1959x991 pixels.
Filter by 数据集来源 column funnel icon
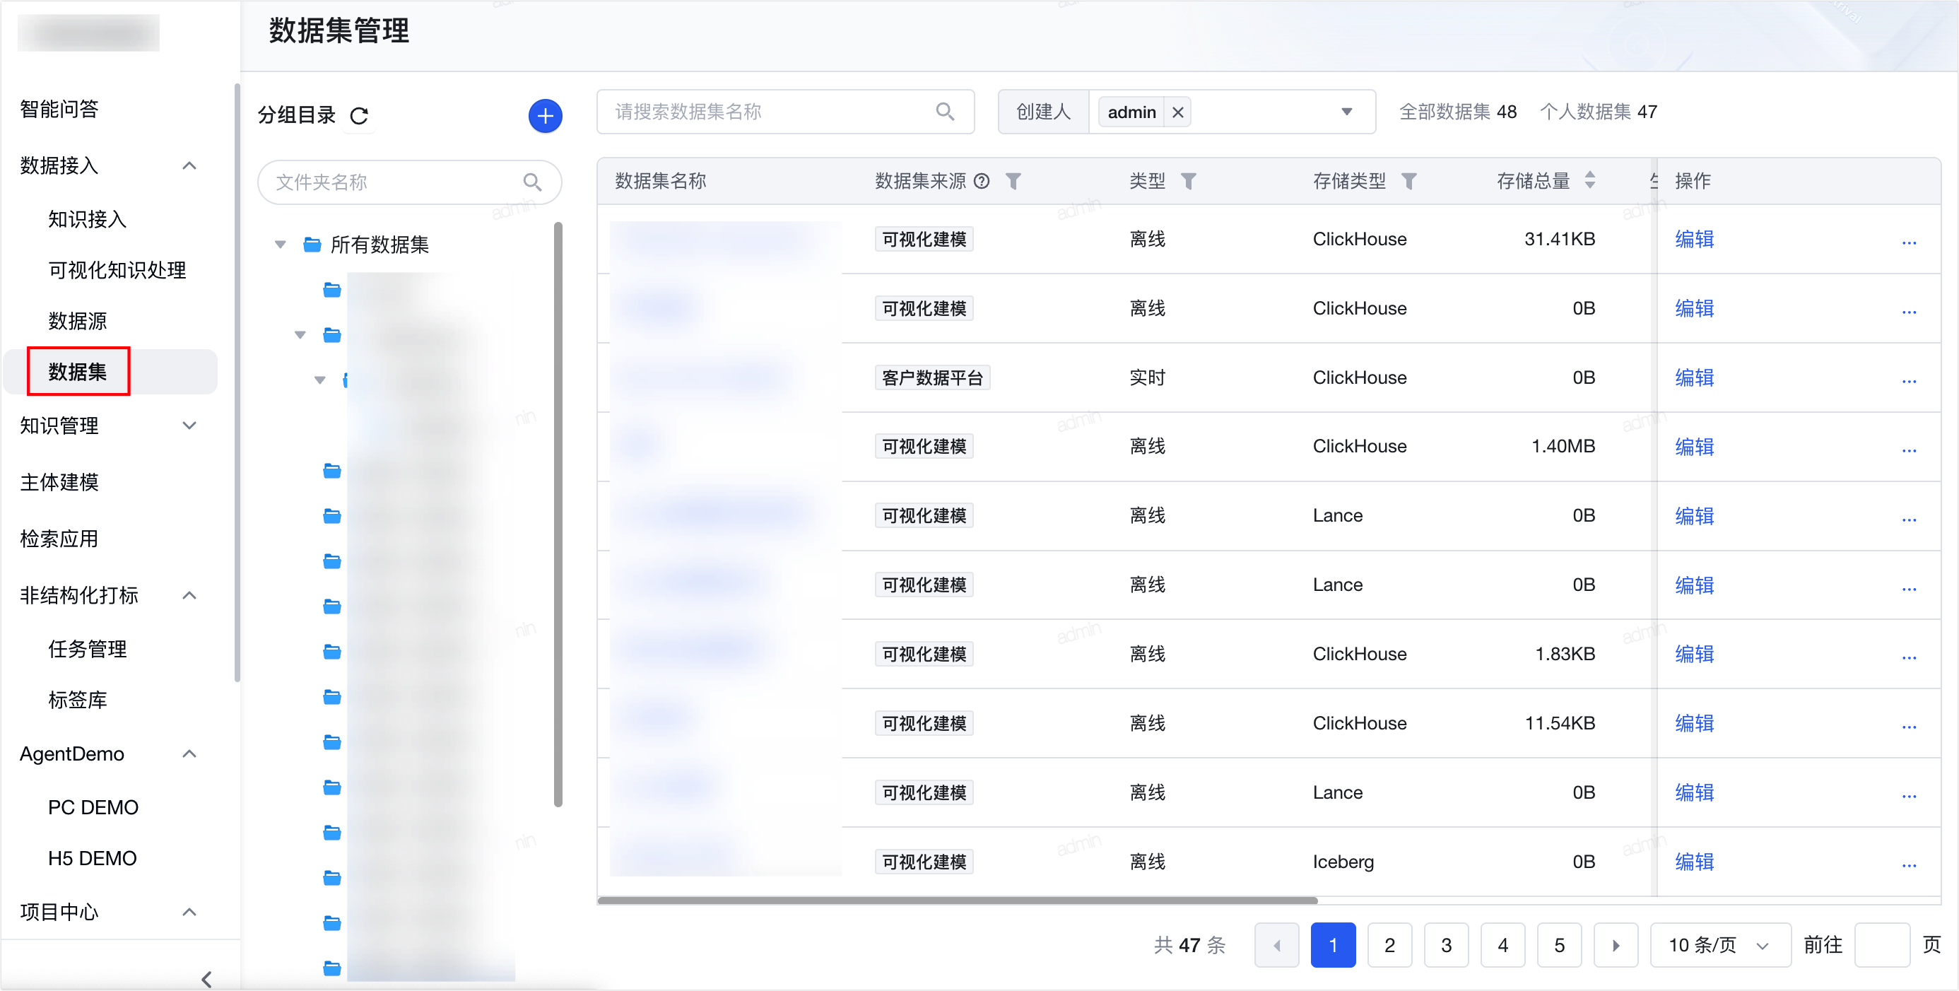click(x=1013, y=181)
